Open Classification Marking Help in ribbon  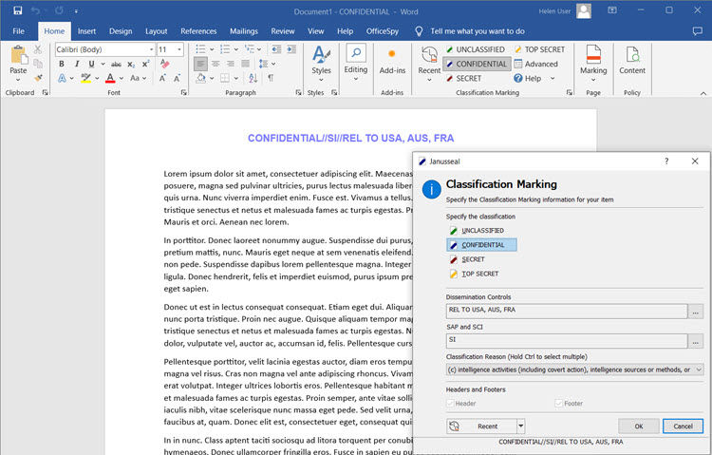click(x=534, y=78)
